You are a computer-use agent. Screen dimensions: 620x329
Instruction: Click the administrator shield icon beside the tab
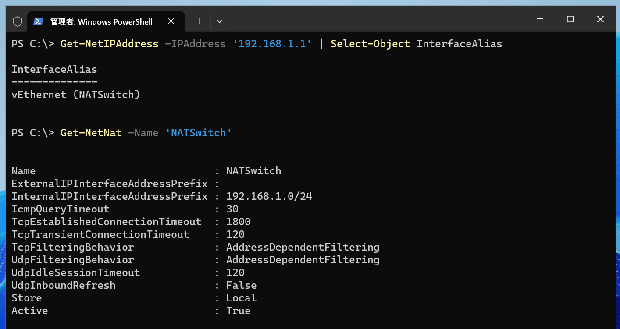pos(17,21)
